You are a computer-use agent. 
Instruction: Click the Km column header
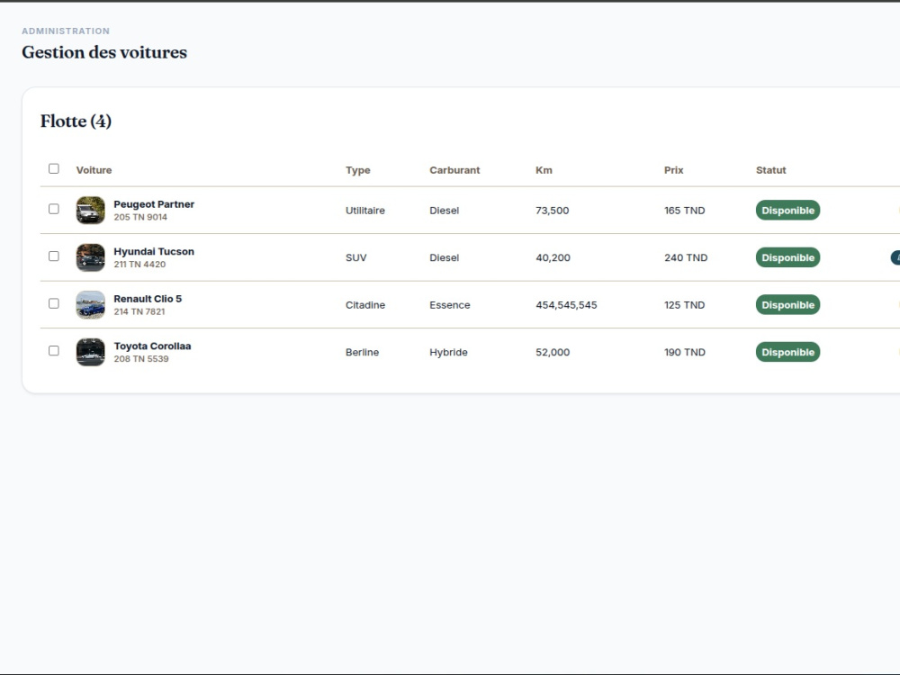544,170
